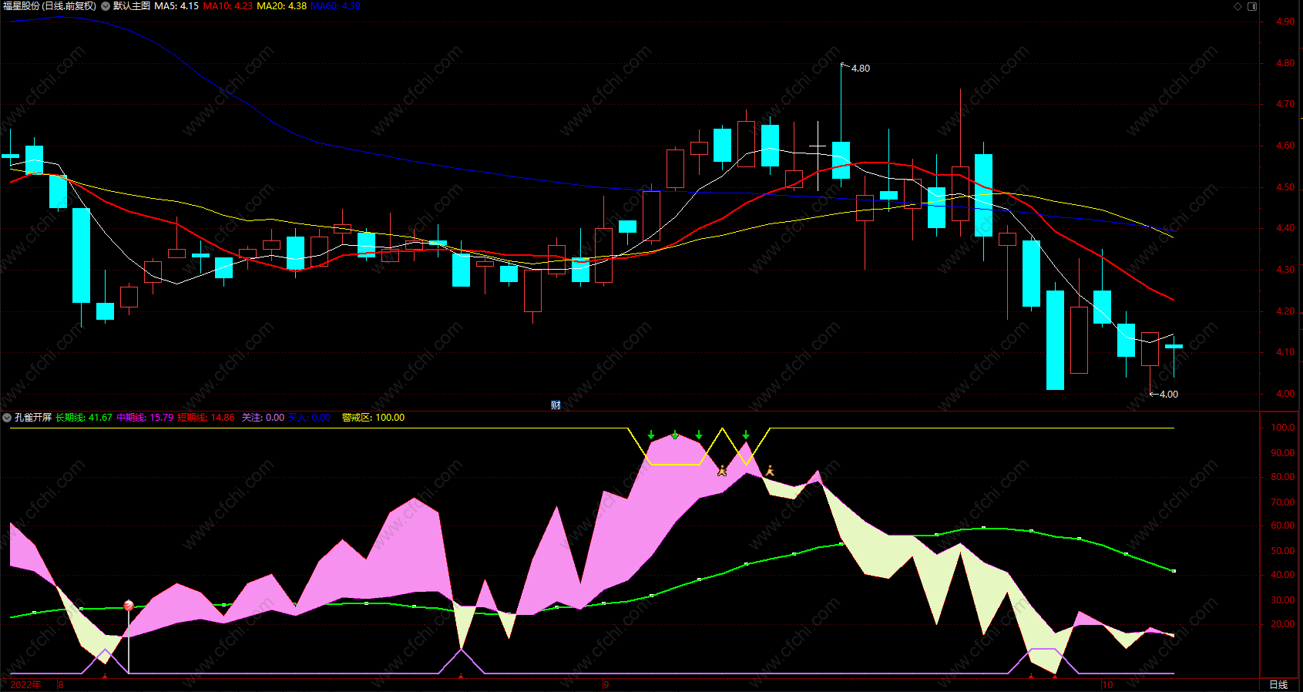Click the 关注: 0.00 value
Screen dimensions: 1303x692
tap(263, 418)
